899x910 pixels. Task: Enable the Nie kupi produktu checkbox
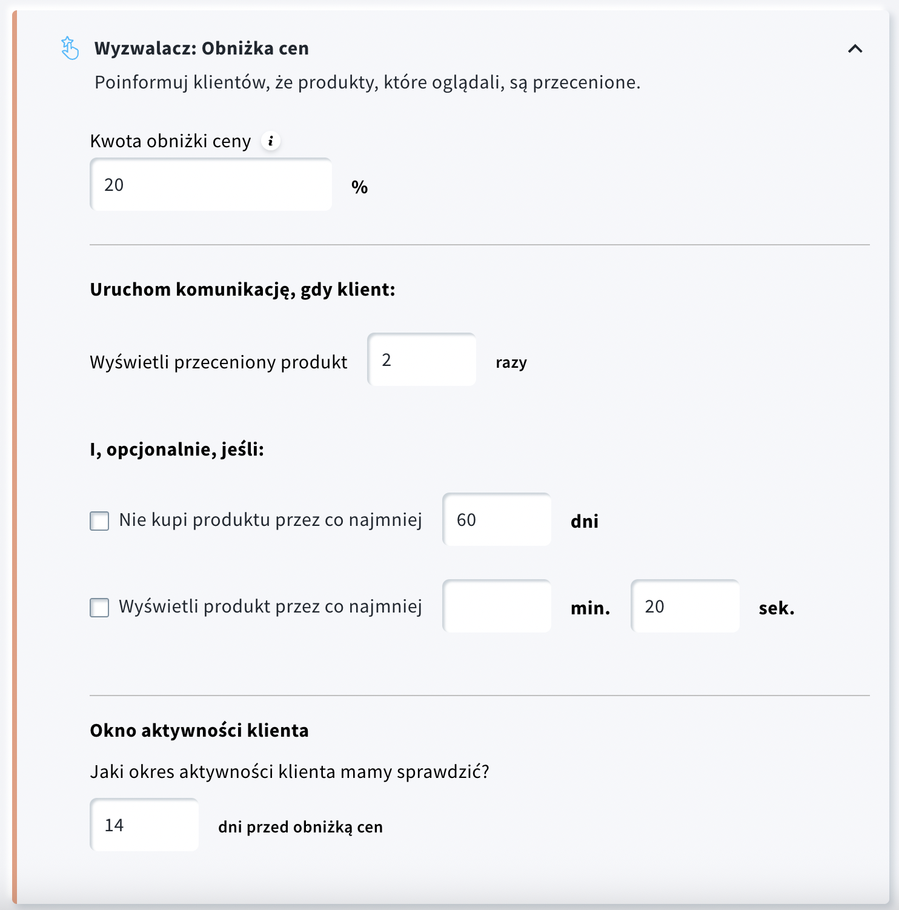(x=99, y=521)
